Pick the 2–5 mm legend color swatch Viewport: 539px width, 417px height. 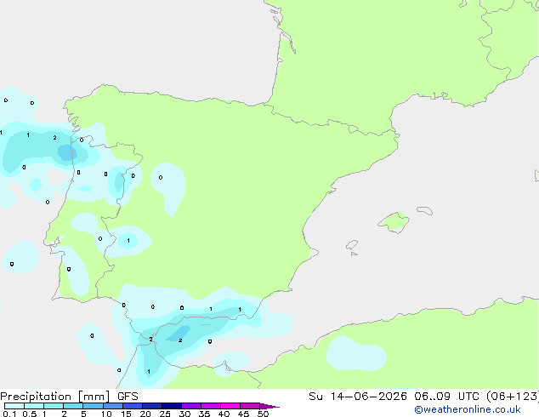73,406
